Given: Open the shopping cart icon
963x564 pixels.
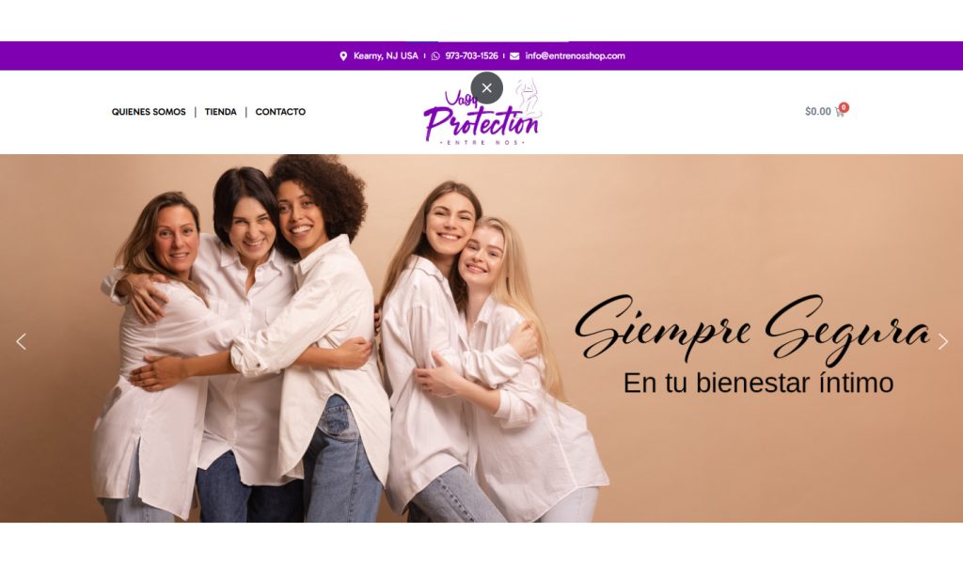Looking at the screenshot, I should point(839,112).
